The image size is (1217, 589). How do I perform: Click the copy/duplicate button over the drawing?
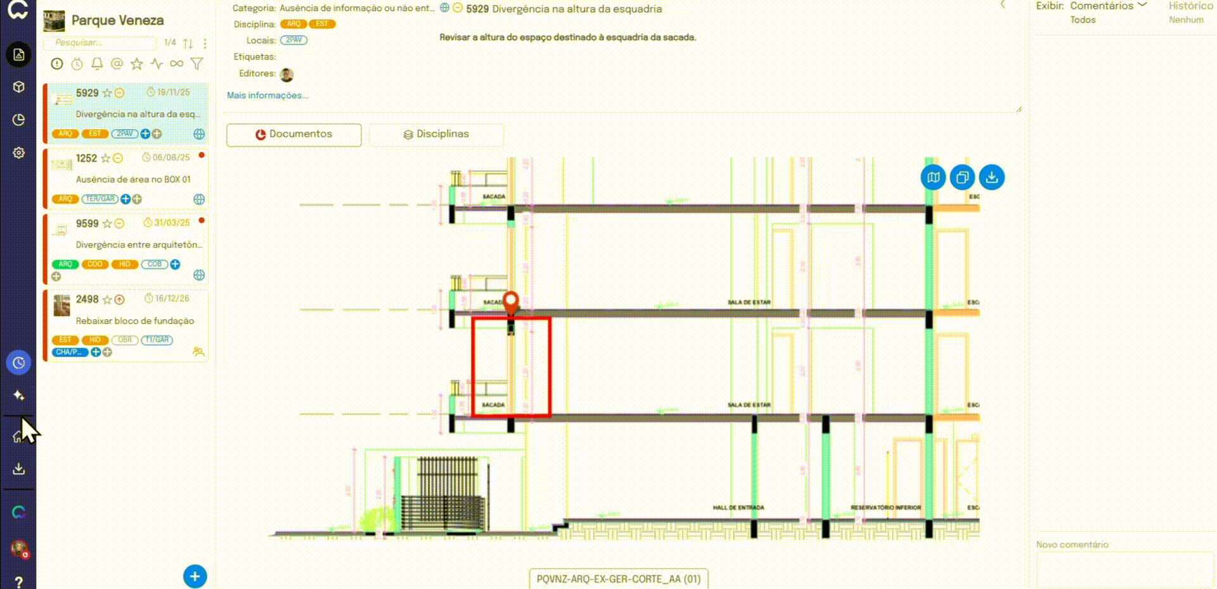(962, 177)
